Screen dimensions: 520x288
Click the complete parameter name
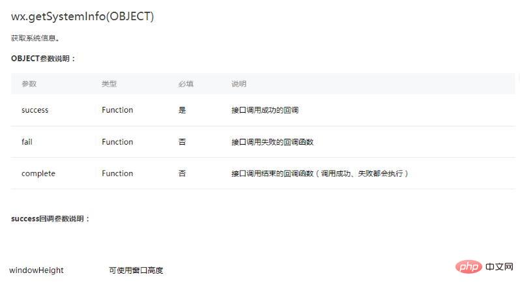38,173
